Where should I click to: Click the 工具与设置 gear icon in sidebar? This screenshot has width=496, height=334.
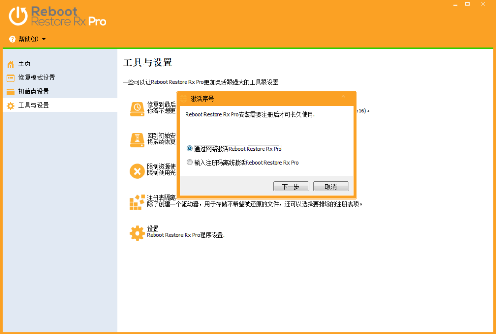[x=10, y=105]
